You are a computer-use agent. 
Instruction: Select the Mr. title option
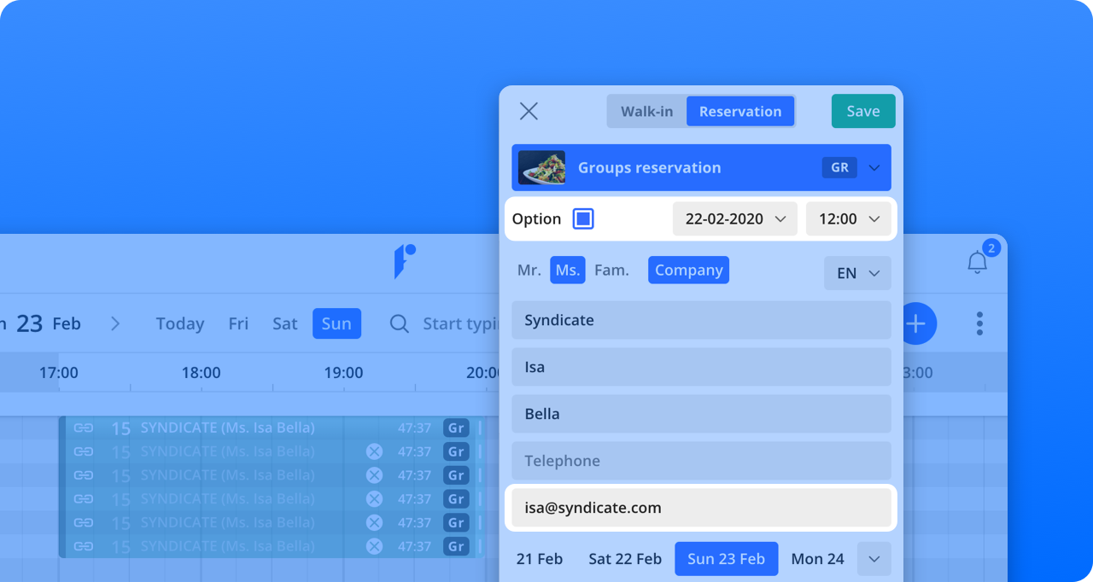[529, 271]
